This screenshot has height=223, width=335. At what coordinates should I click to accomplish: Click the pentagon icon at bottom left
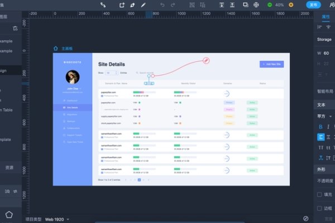click(9, 214)
